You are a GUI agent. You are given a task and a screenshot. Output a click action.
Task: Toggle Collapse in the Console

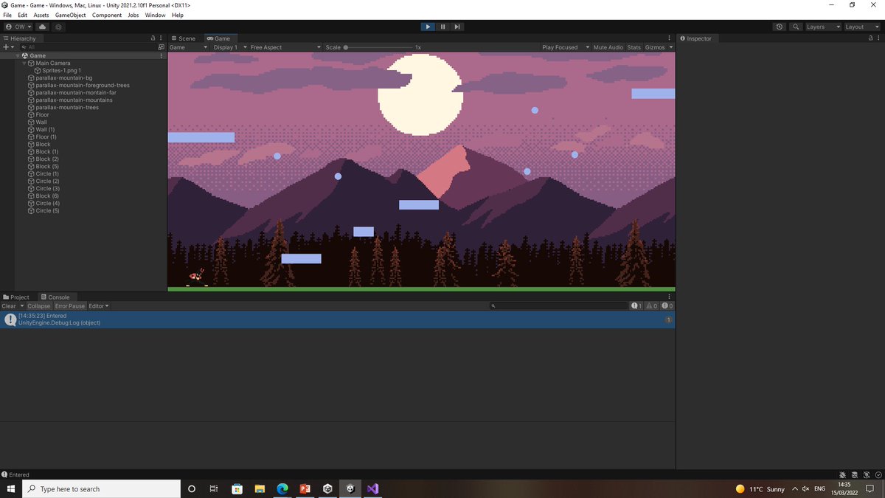tap(39, 306)
